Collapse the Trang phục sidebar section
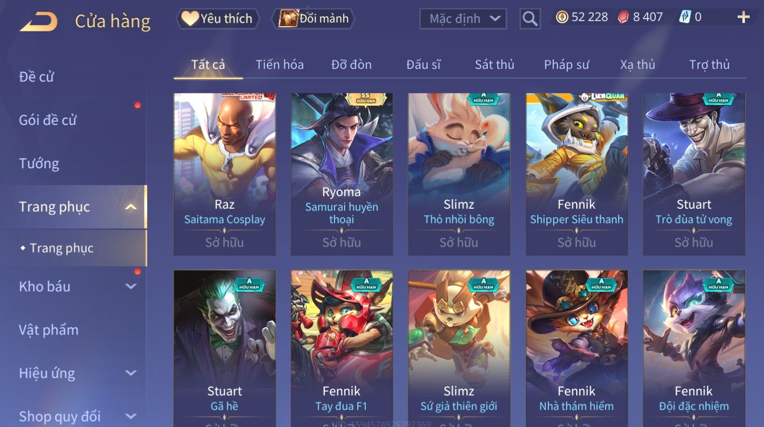This screenshot has width=764, height=427. click(131, 207)
